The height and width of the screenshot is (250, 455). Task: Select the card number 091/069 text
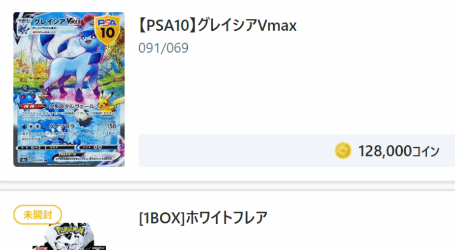pos(164,48)
